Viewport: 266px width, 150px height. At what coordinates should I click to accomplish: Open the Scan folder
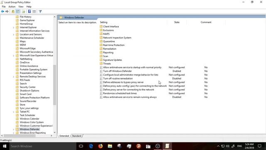click(106, 56)
